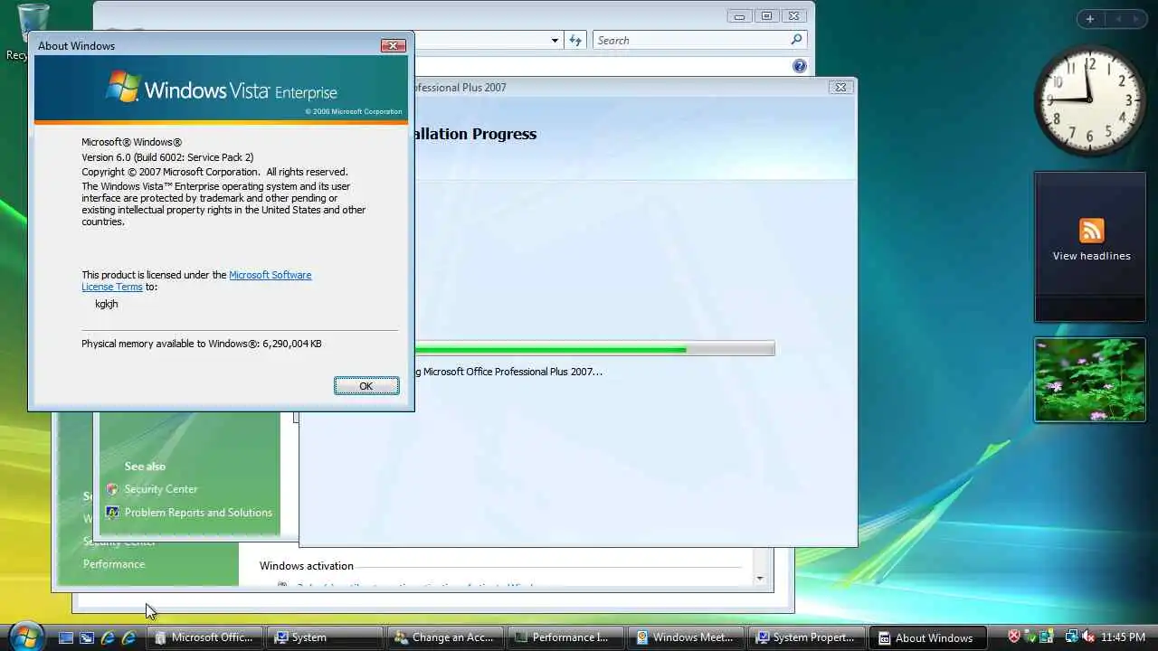Click the muted volume speaker tray icon
The image size is (1158, 651).
point(1087,637)
